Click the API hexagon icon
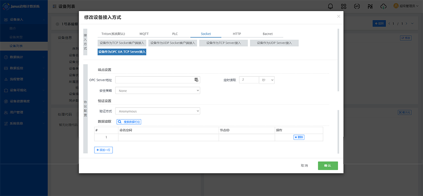Viewport: 423px width, 196px height. click(356, 6)
